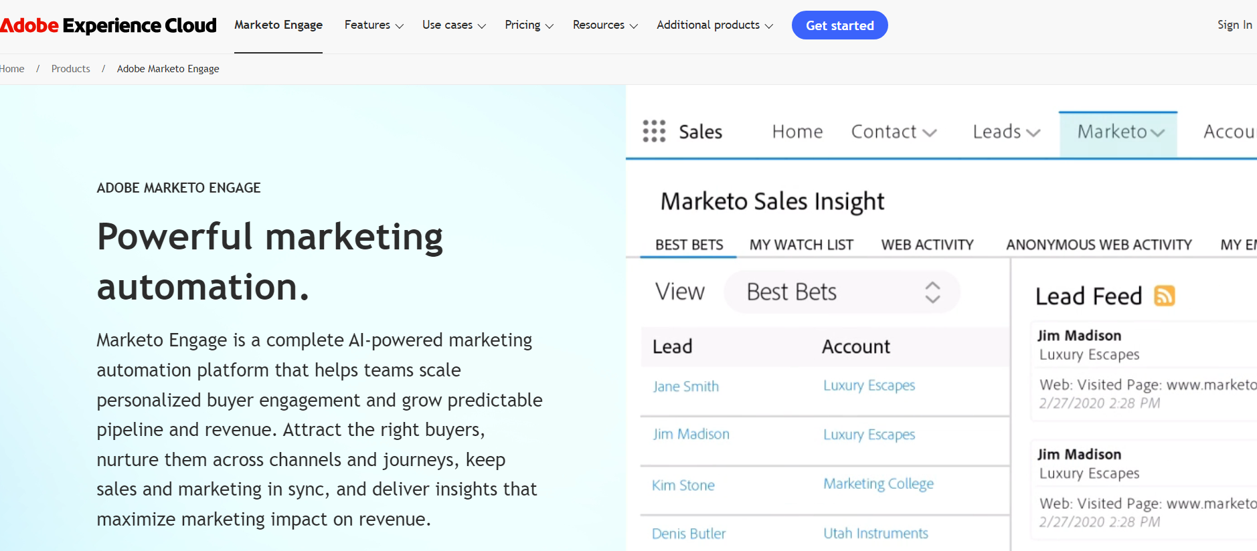The image size is (1257, 551).
Task: Open the Marketing College account
Action: 878,484
